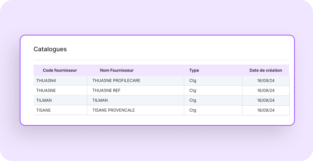Select the Type column header
The width and height of the screenshot is (313, 161).
pyautogui.click(x=194, y=70)
